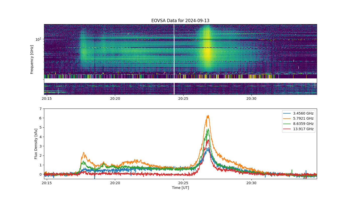Click the 10¹ frequency tick label

pyautogui.click(x=38, y=39)
